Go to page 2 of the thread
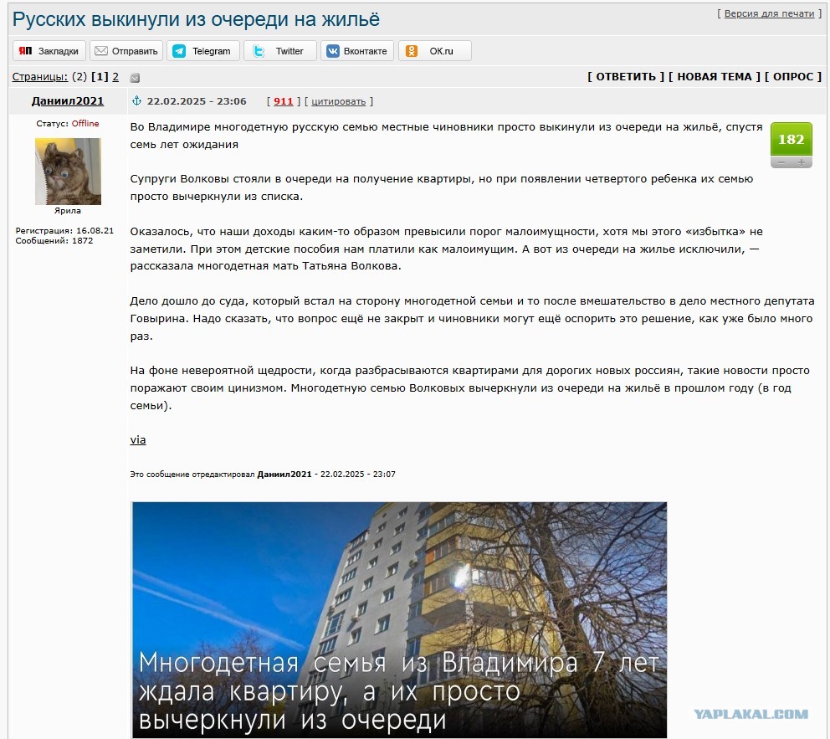Image resolution: width=830 pixels, height=739 pixels. coord(115,77)
